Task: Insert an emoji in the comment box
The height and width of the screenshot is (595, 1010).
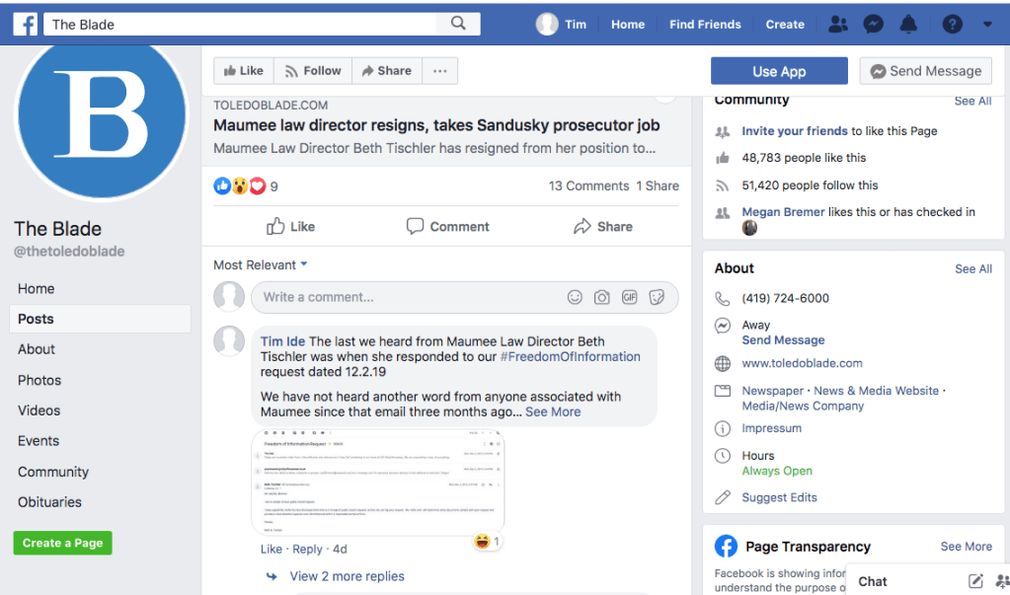Action: coord(575,297)
